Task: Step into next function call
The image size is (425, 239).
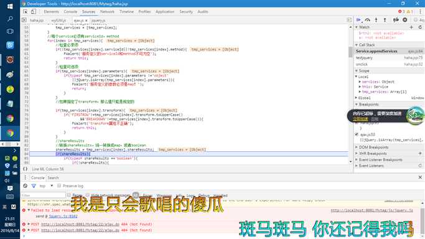Action: pos(376,20)
